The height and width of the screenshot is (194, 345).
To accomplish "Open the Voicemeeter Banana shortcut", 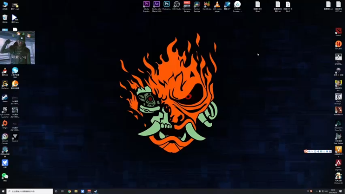I will point(187,6).
